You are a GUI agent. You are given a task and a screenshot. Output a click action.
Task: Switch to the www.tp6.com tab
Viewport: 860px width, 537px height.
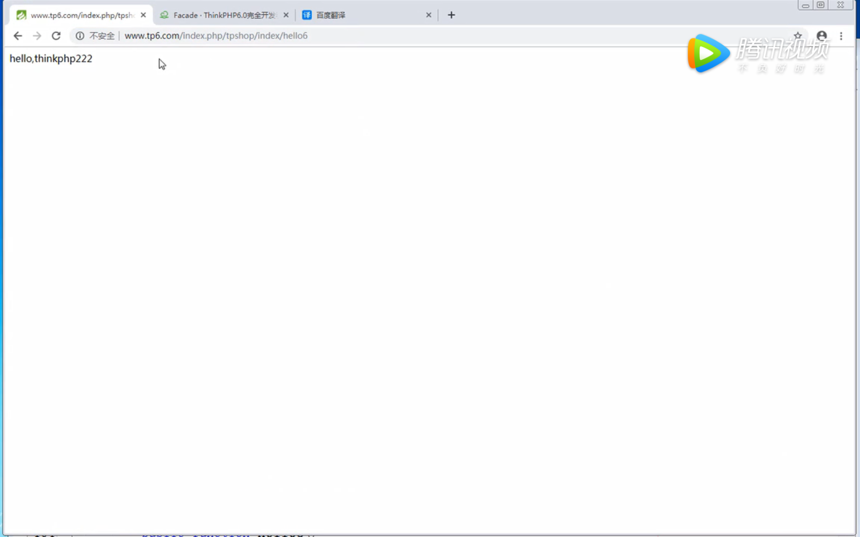(x=81, y=15)
